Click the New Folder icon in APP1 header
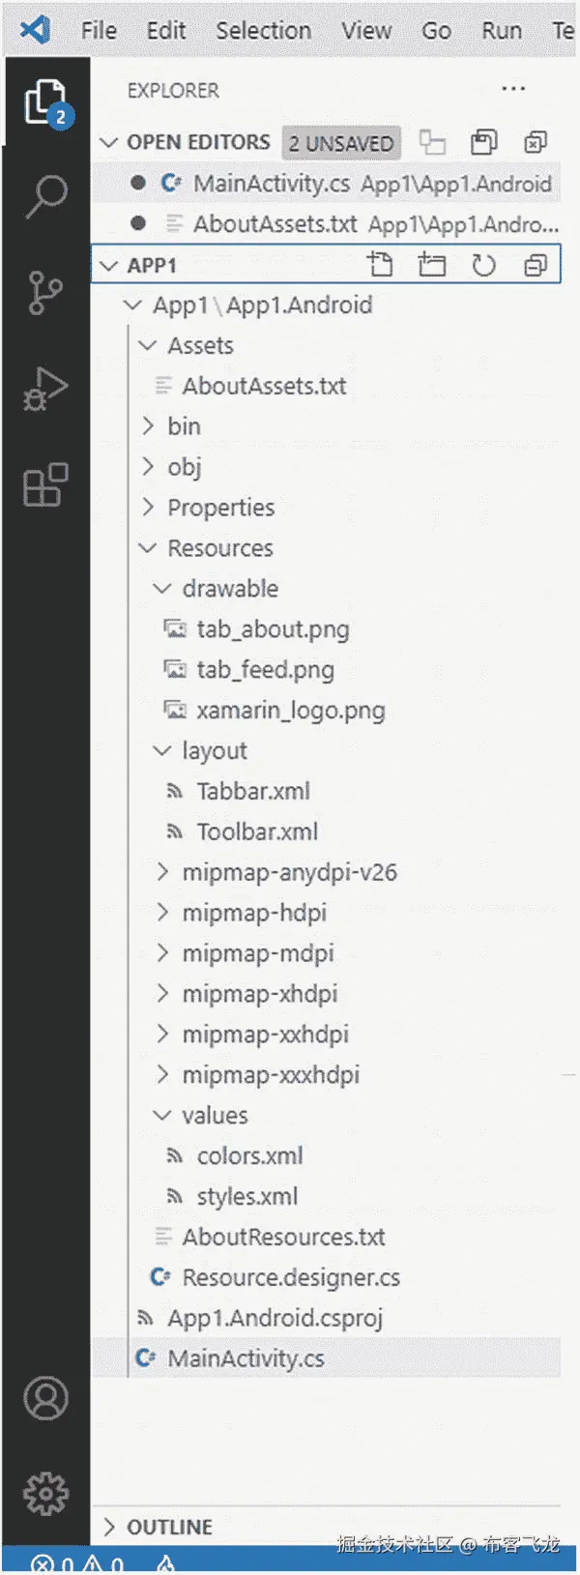The image size is (580, 1575). (432, 264)
